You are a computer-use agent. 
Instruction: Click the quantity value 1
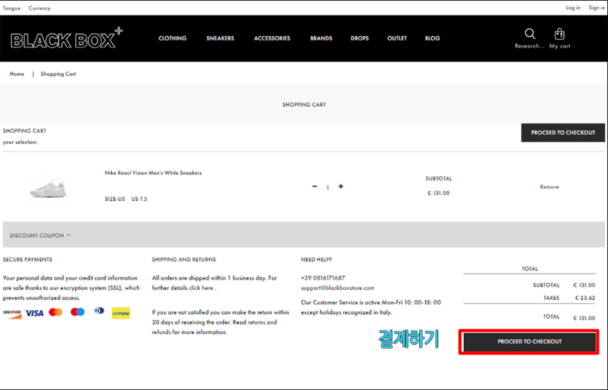point(328,187)
